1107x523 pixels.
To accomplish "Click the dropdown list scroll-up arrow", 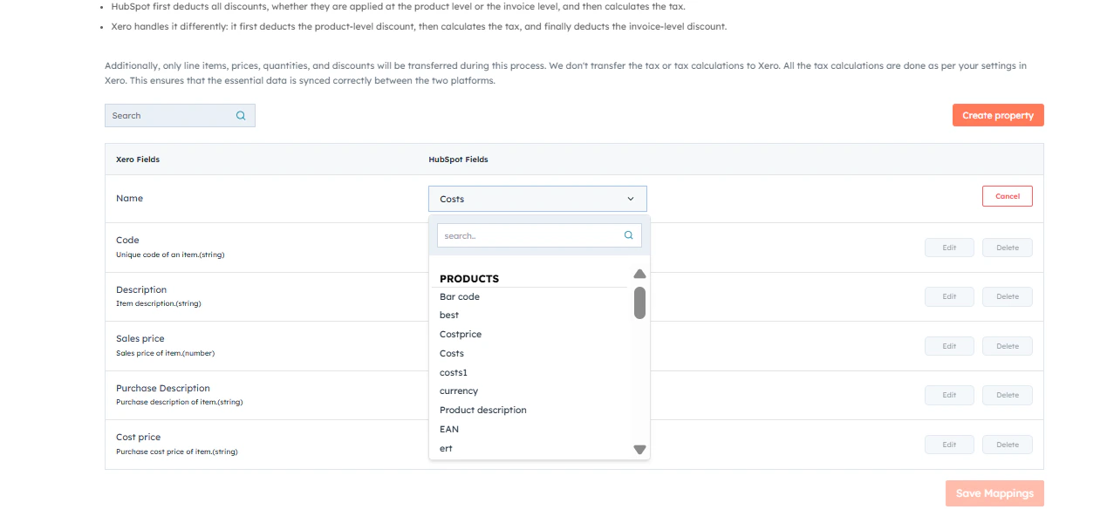I will coord(639,274).
